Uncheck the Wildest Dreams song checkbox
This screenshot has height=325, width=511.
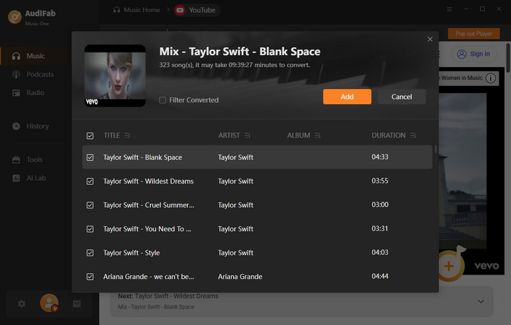[90, 182]
